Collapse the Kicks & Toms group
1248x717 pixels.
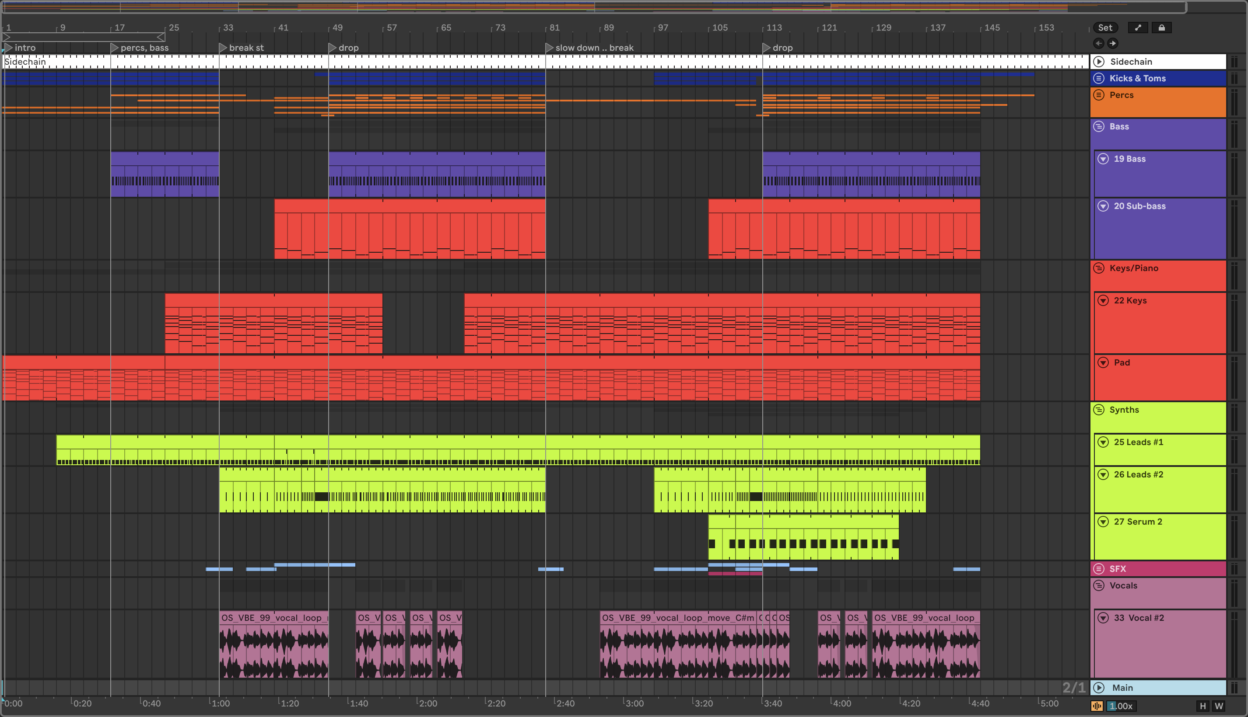(1099, 78)
